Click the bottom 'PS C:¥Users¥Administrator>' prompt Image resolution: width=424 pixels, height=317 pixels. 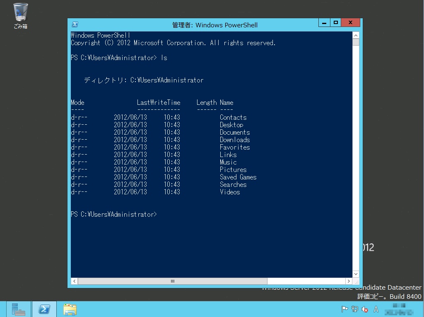(114, 214)
